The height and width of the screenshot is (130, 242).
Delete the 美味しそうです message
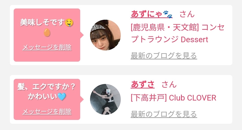click(47, 47)
